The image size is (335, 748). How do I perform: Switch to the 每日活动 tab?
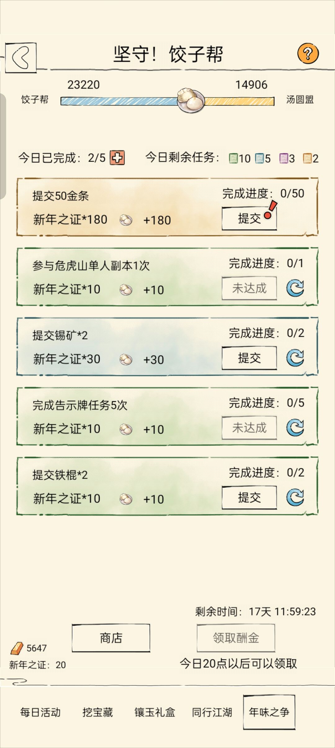[40, 712]
